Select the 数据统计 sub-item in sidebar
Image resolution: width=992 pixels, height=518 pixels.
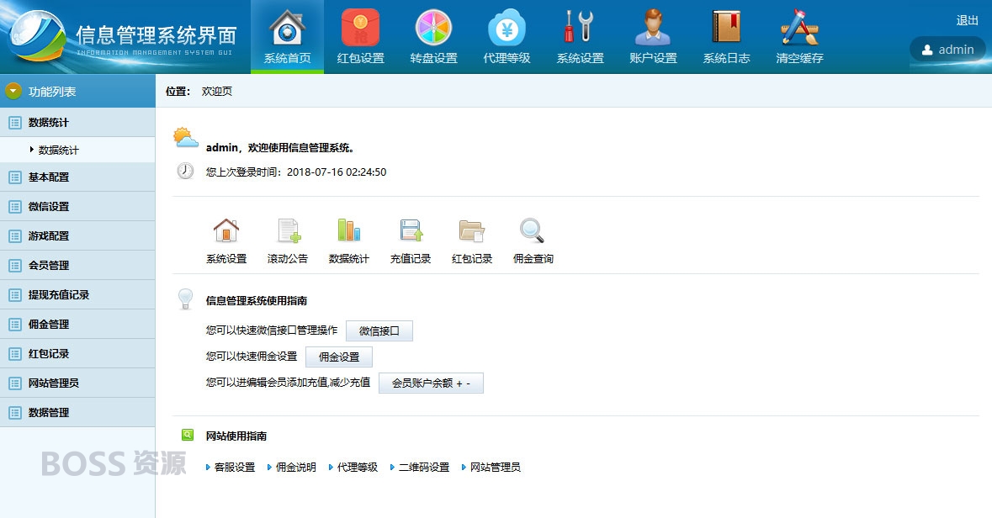pyautogui.click(x=58, y=150)
